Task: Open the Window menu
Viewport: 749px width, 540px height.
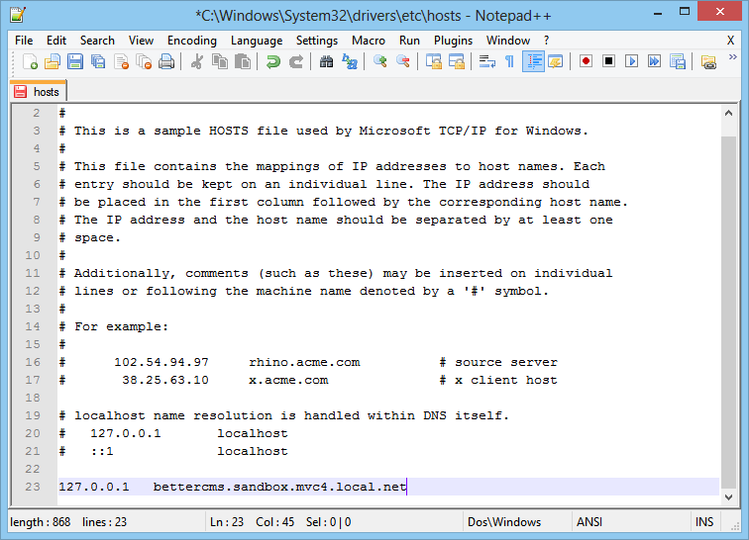Action: point(508,41)
